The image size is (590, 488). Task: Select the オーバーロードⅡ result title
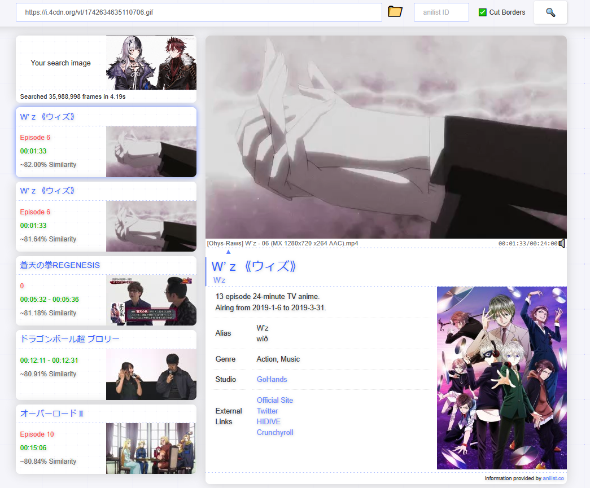coord(52,413)
